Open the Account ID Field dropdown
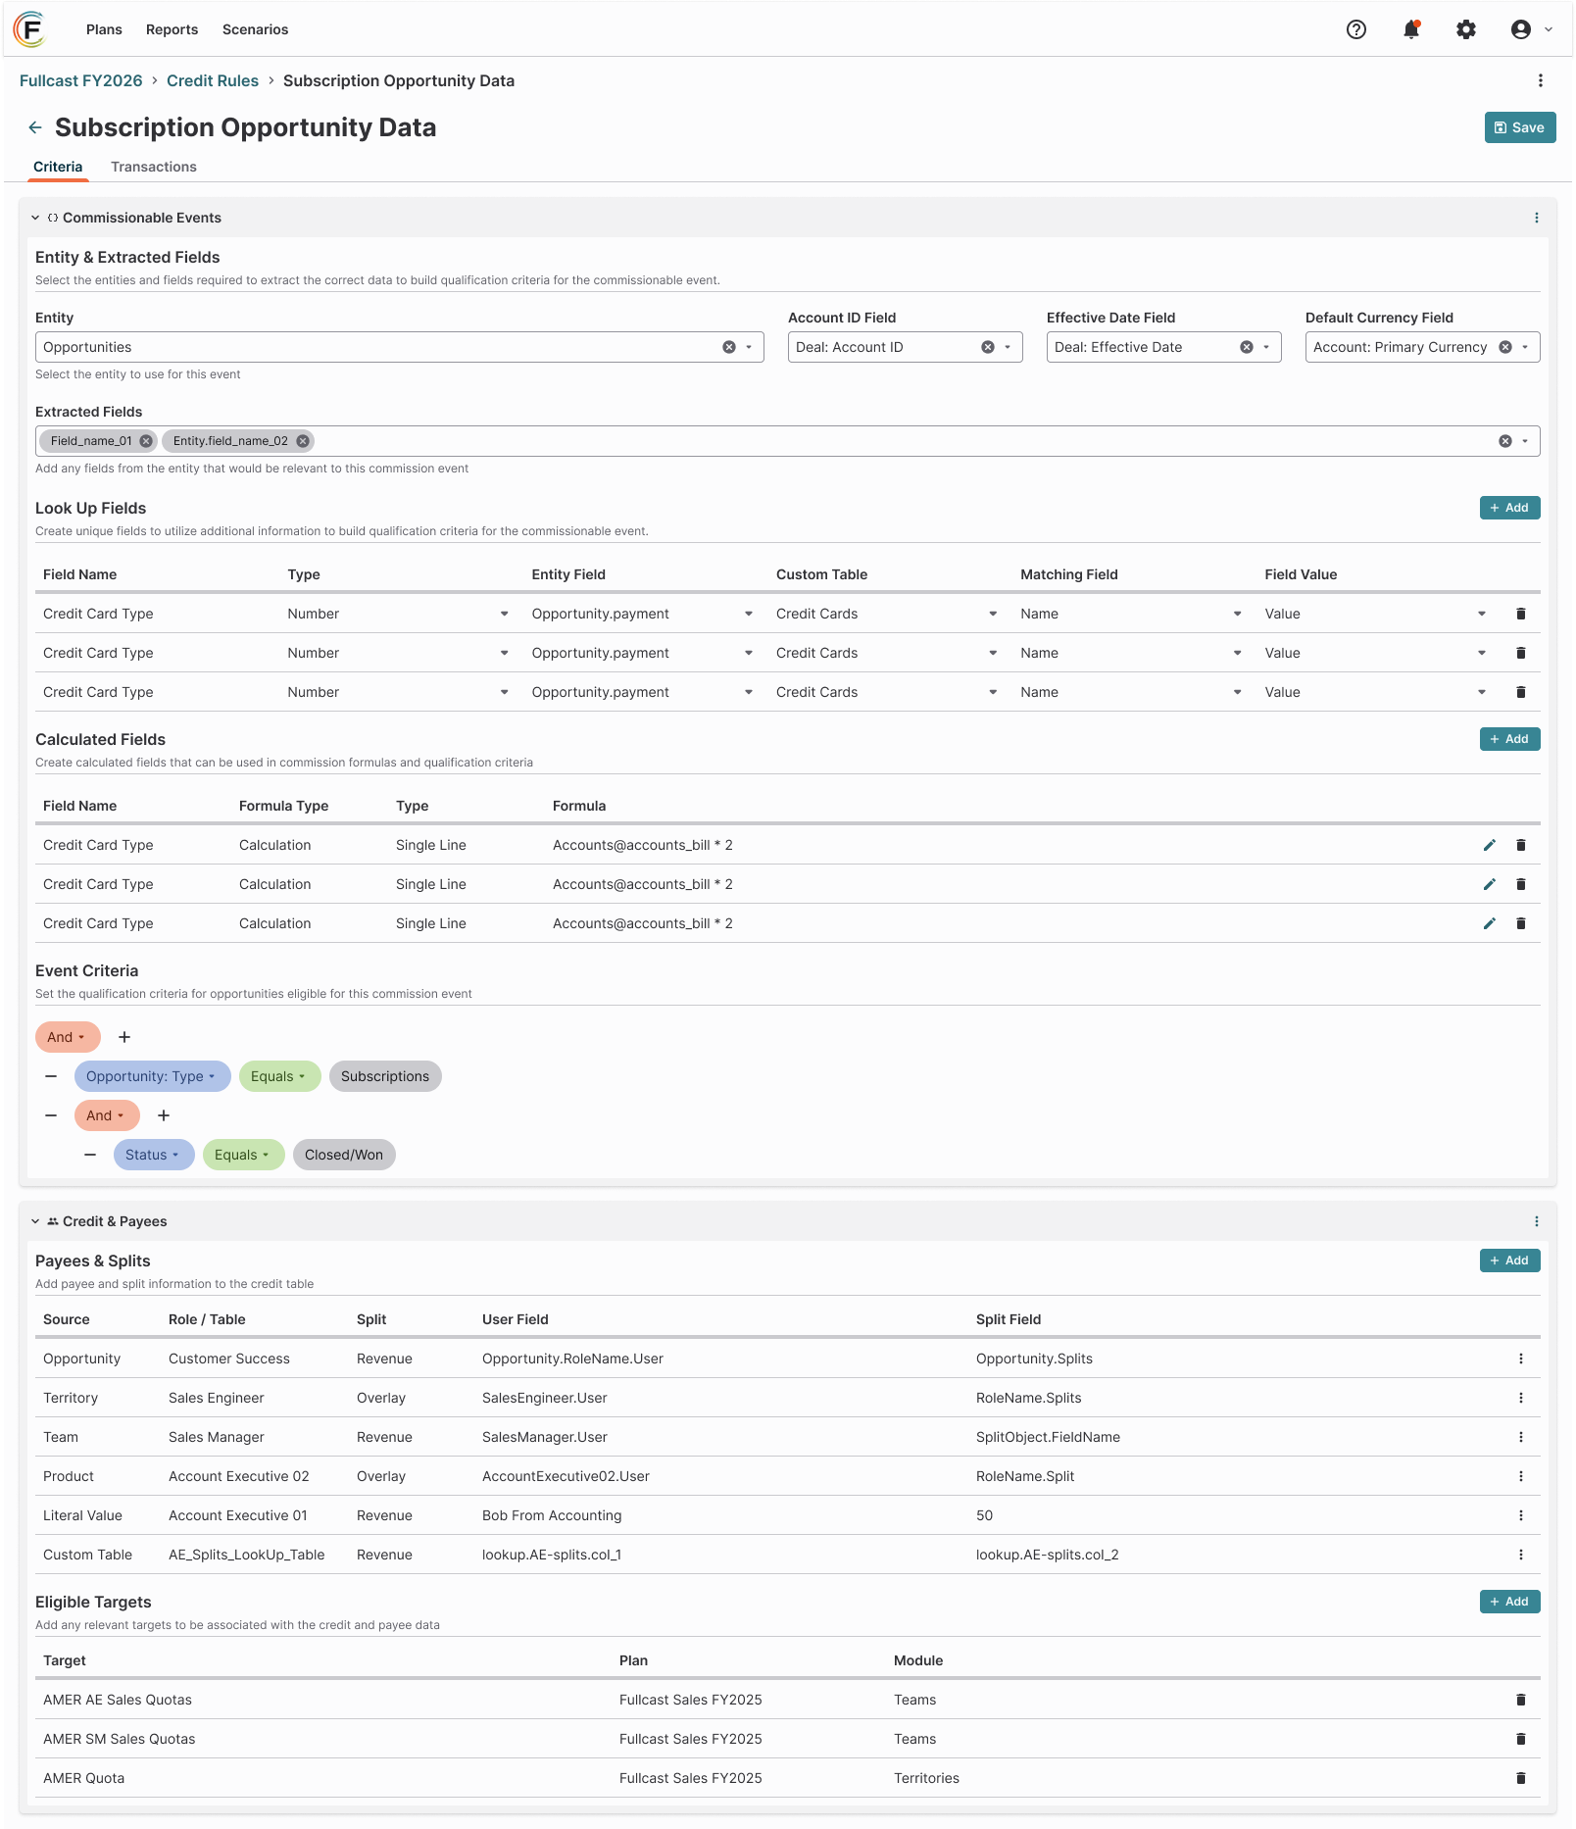This screenshot has width=1576, height=1829. coord(1008,347)
